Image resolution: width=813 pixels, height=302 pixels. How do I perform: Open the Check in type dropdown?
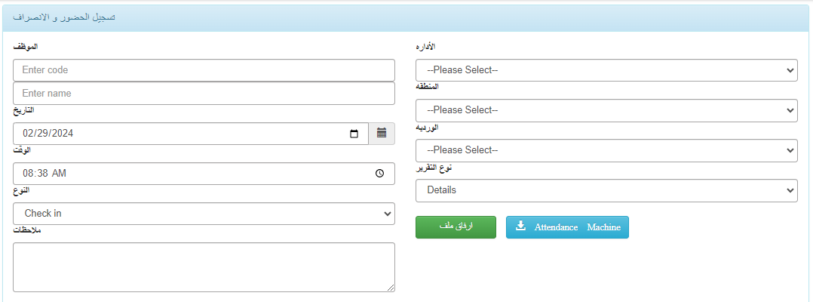click(x=204, y=213)
